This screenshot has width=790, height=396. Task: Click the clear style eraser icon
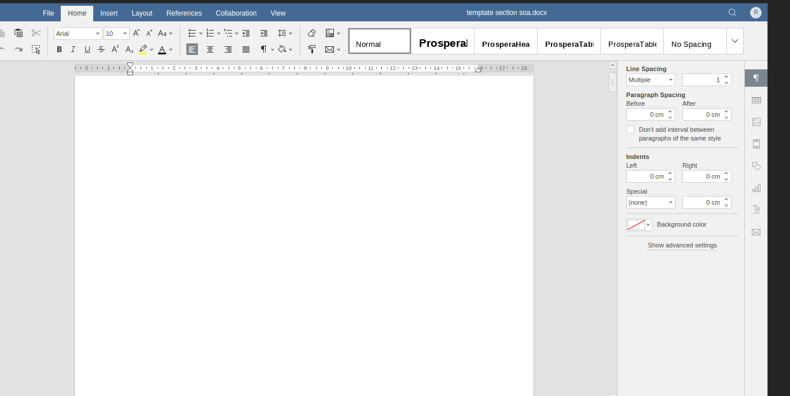311,34
